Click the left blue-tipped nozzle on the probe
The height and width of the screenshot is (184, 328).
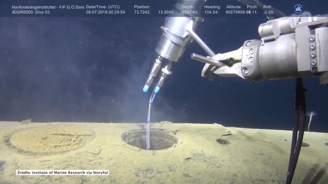click(146, 89)
